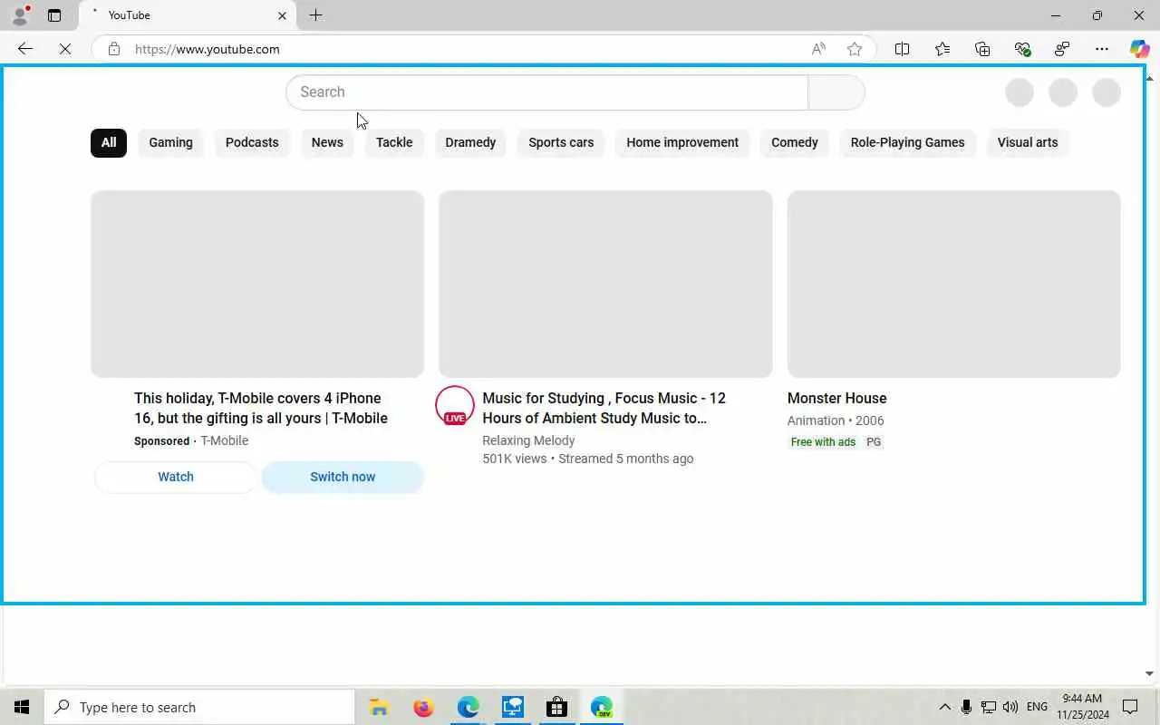This screenshot has height=725, width=1160.
Task: Show hidden system tray icons
Action: (x=944, y=707)
